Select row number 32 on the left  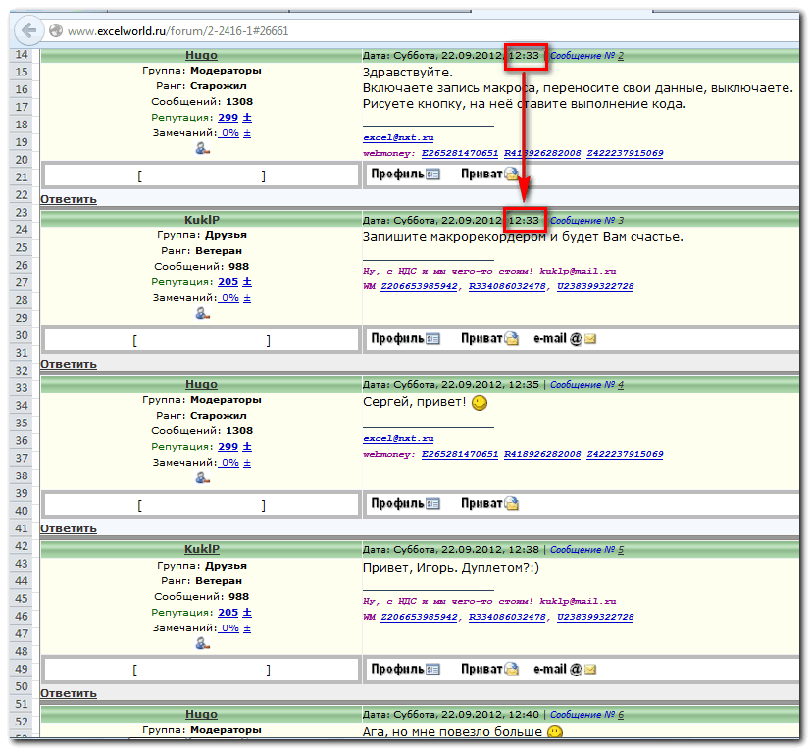pos(22,371)
